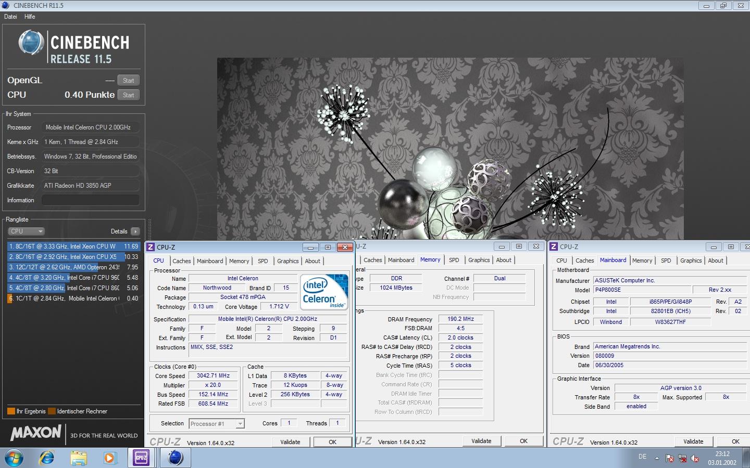
Task: Click Validate in middle CPU-Z window
Action: (481, 441)
